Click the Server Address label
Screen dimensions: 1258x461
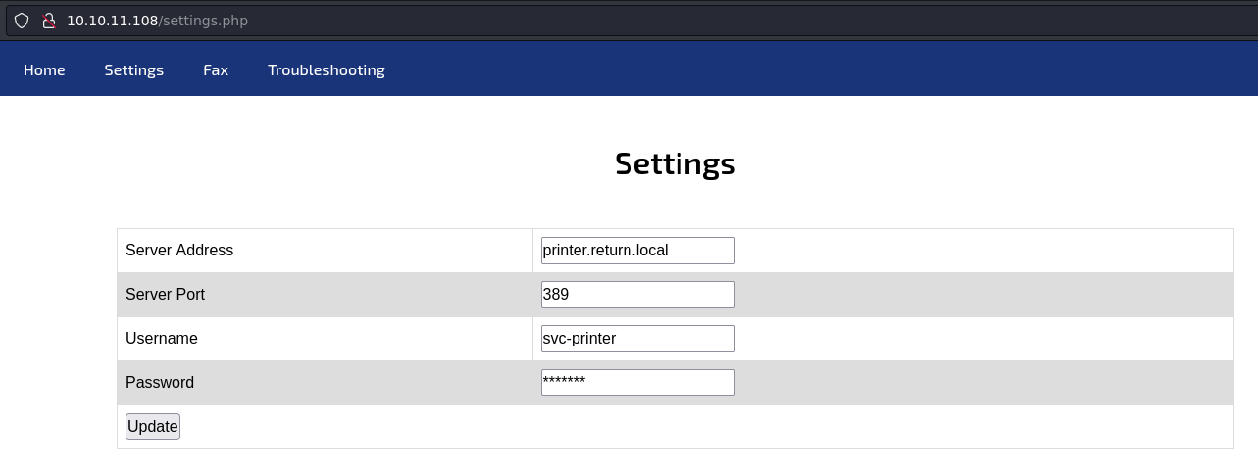179,251
